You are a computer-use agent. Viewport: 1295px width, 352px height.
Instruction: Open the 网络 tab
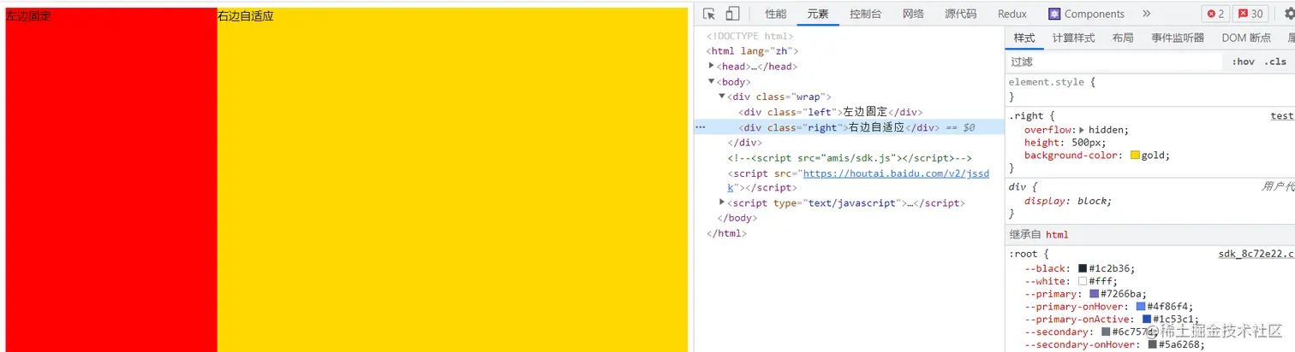click(913, 14)
